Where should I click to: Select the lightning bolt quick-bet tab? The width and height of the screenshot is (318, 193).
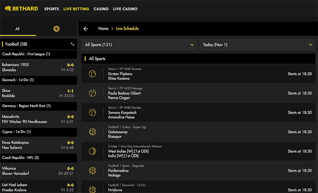pos(56,29)
